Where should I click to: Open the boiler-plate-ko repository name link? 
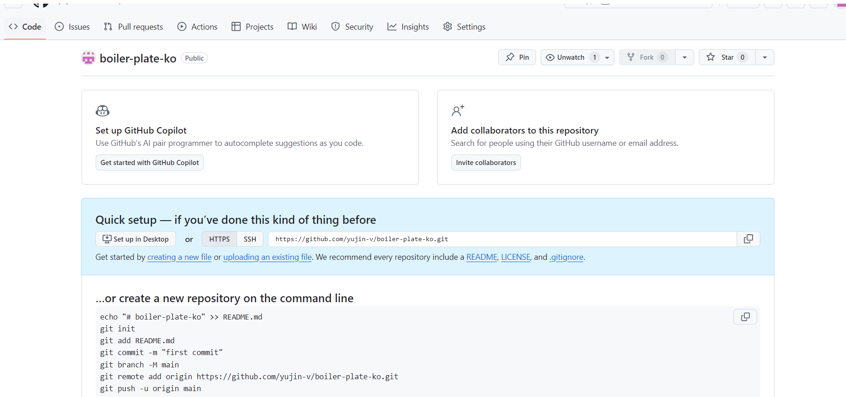point(138,58)
